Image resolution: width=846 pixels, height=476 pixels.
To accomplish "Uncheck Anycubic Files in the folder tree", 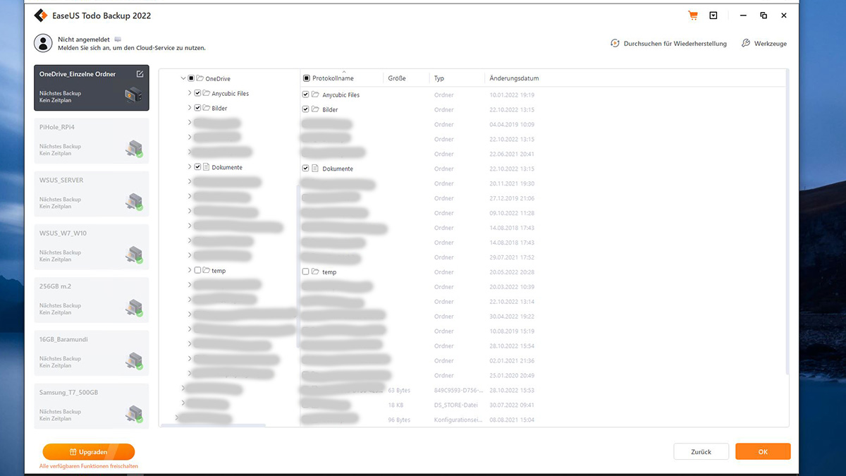I will (197, 93).
